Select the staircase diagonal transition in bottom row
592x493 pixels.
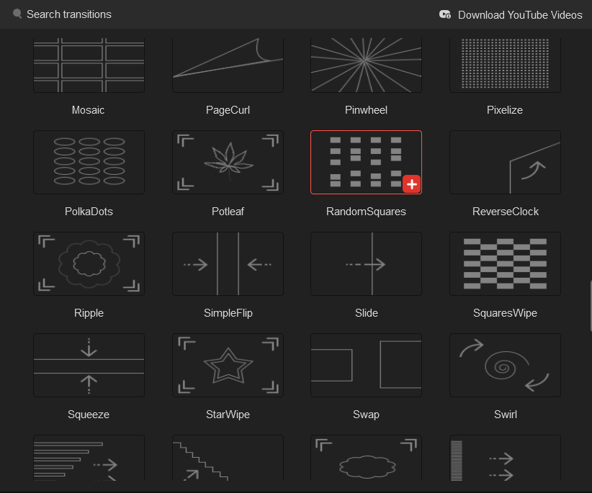click(228, 458)
